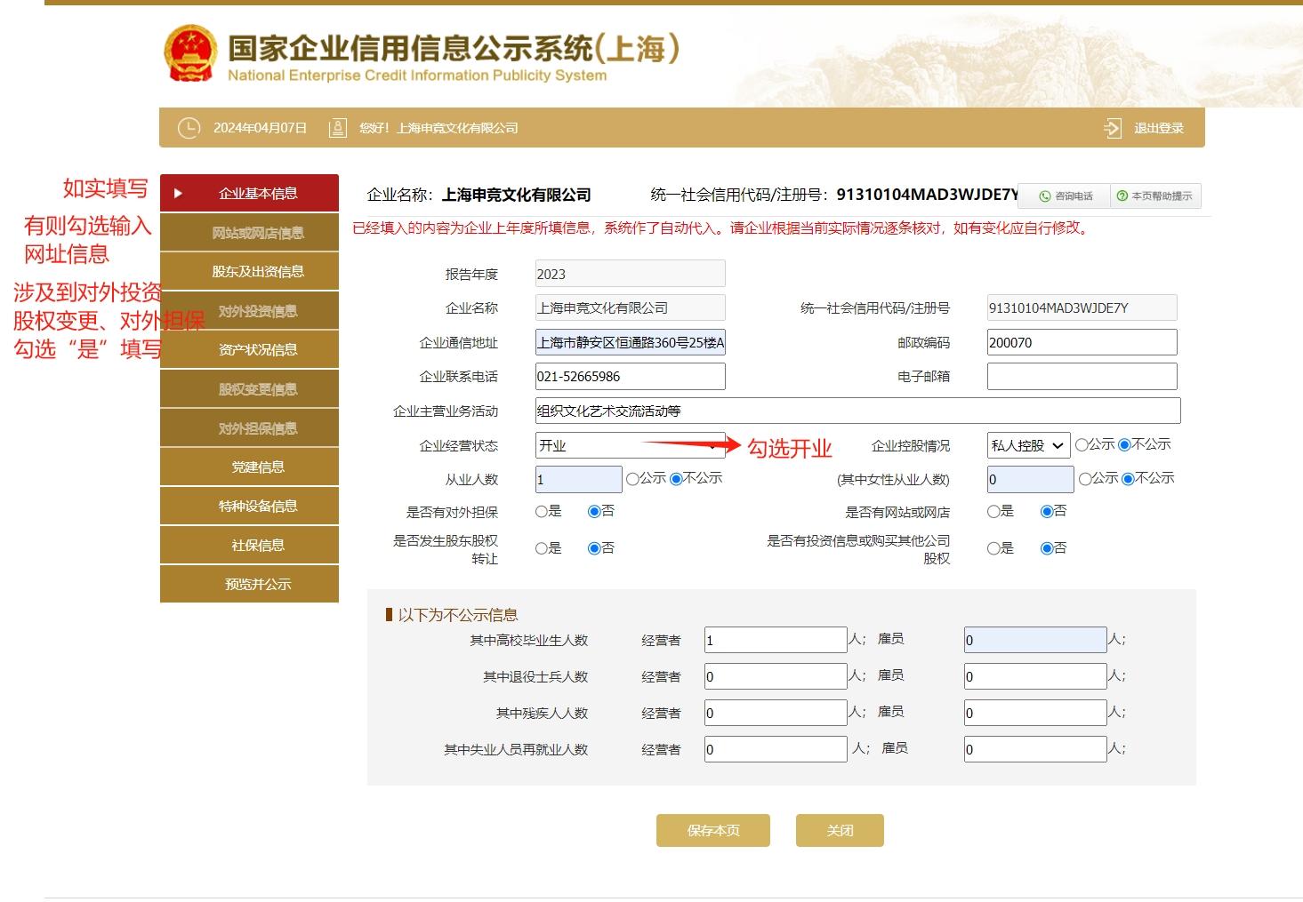Open 咨询电话 contact info
The height and width of the screenshot is (902, 1303).
pyautogui.click(x=1065, y=196)
